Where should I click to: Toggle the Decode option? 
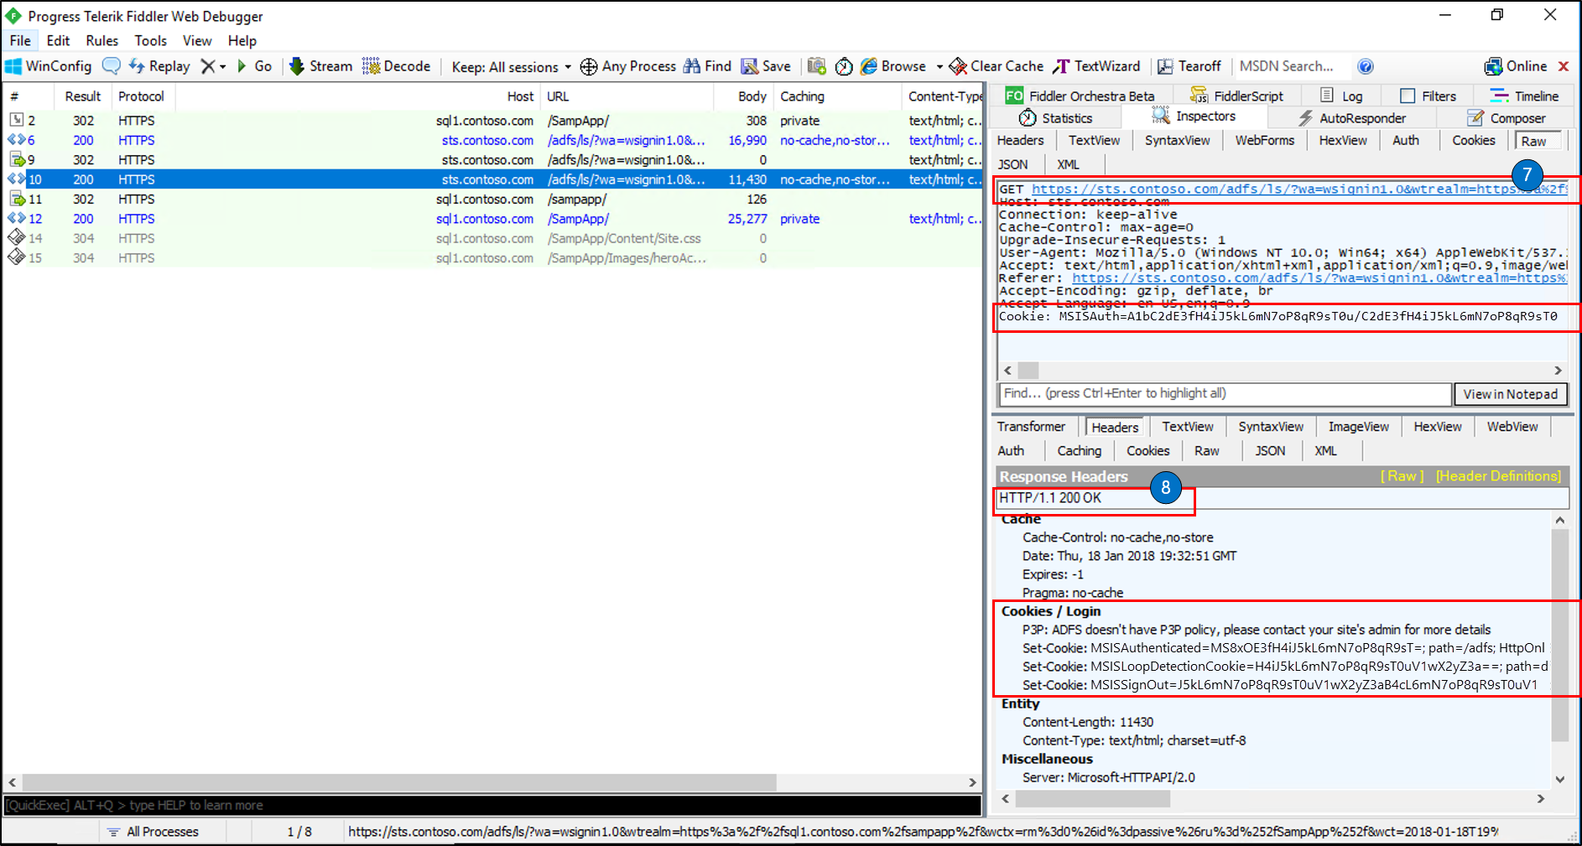(396, 66)
